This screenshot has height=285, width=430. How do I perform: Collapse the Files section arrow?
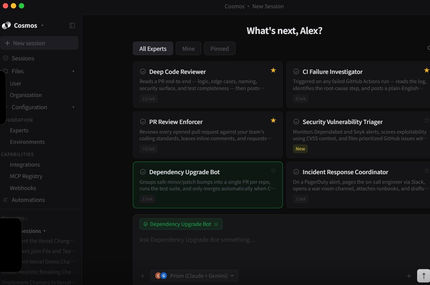pyautogui.click(x=73, y=71)
